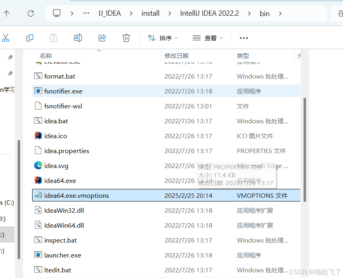Click the idea64.exe.vmoptions file icon
This screenshot has width=343, height=278.
pos(38,195)
